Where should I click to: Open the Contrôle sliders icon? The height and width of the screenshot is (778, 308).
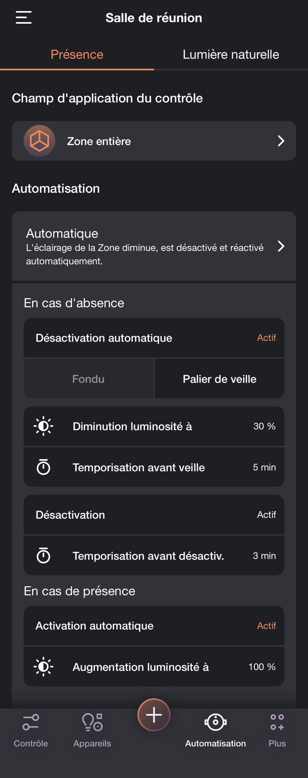pos(31,722)
